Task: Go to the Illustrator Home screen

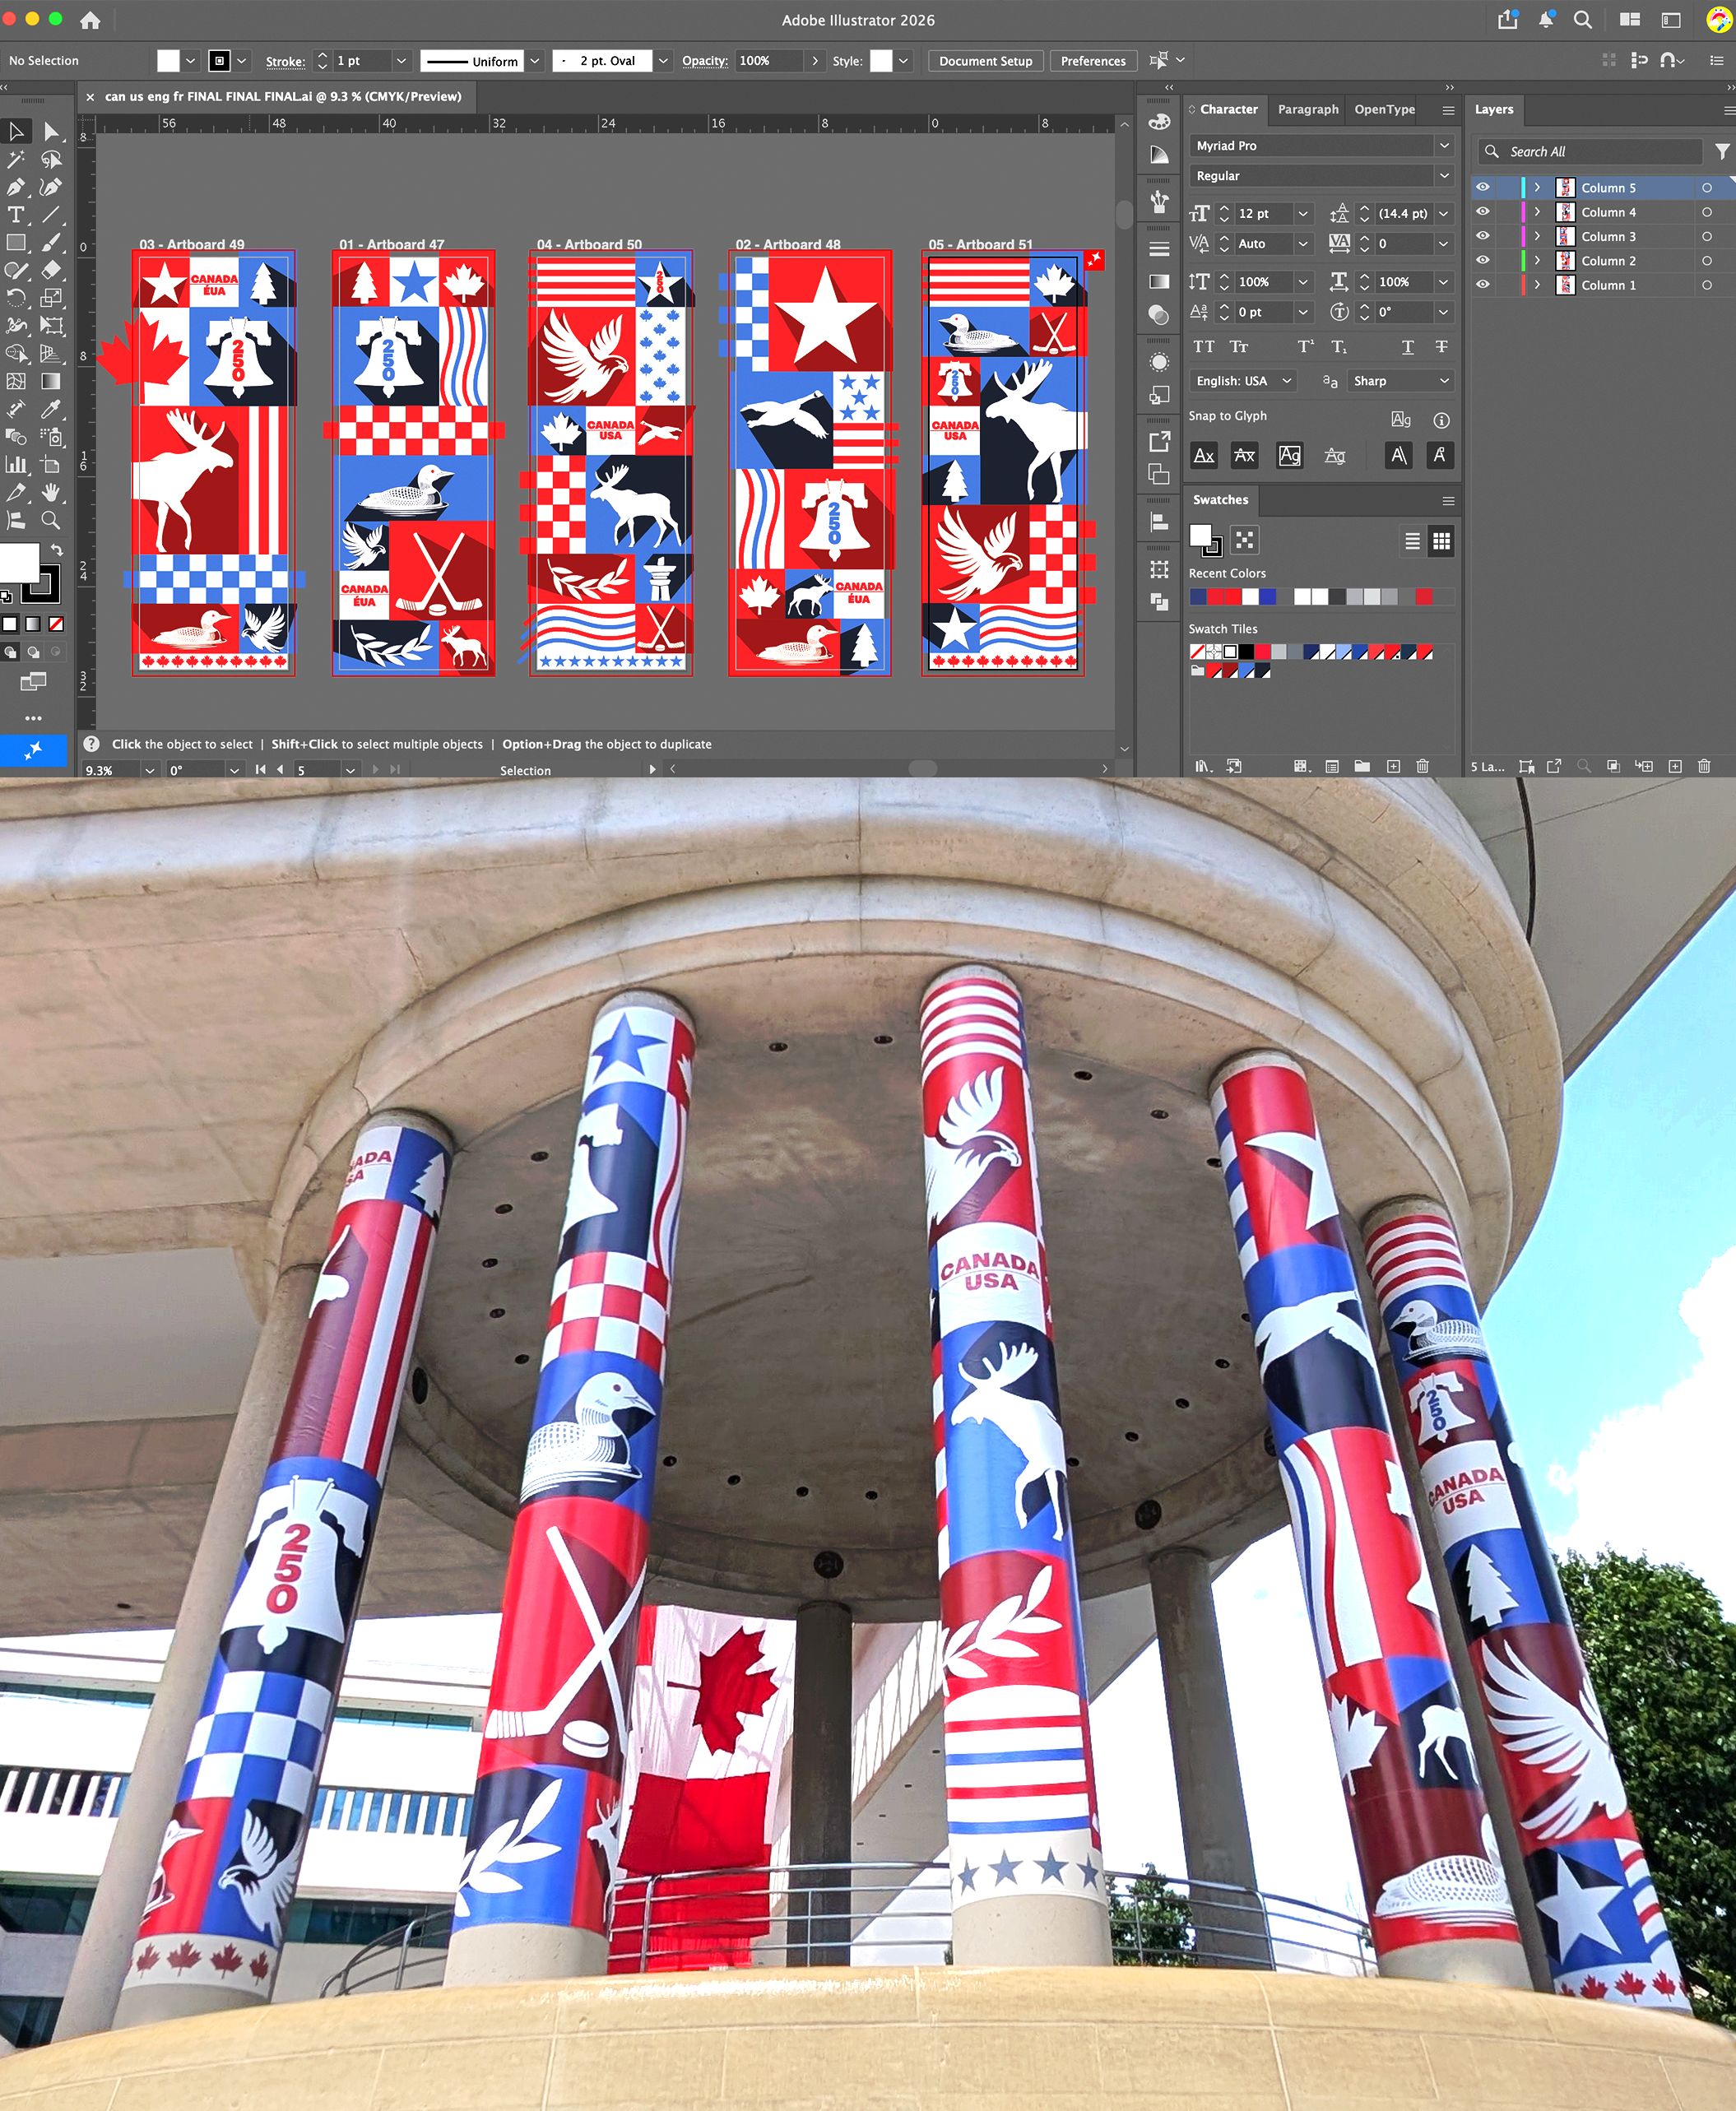Action: tap(90, 20)
